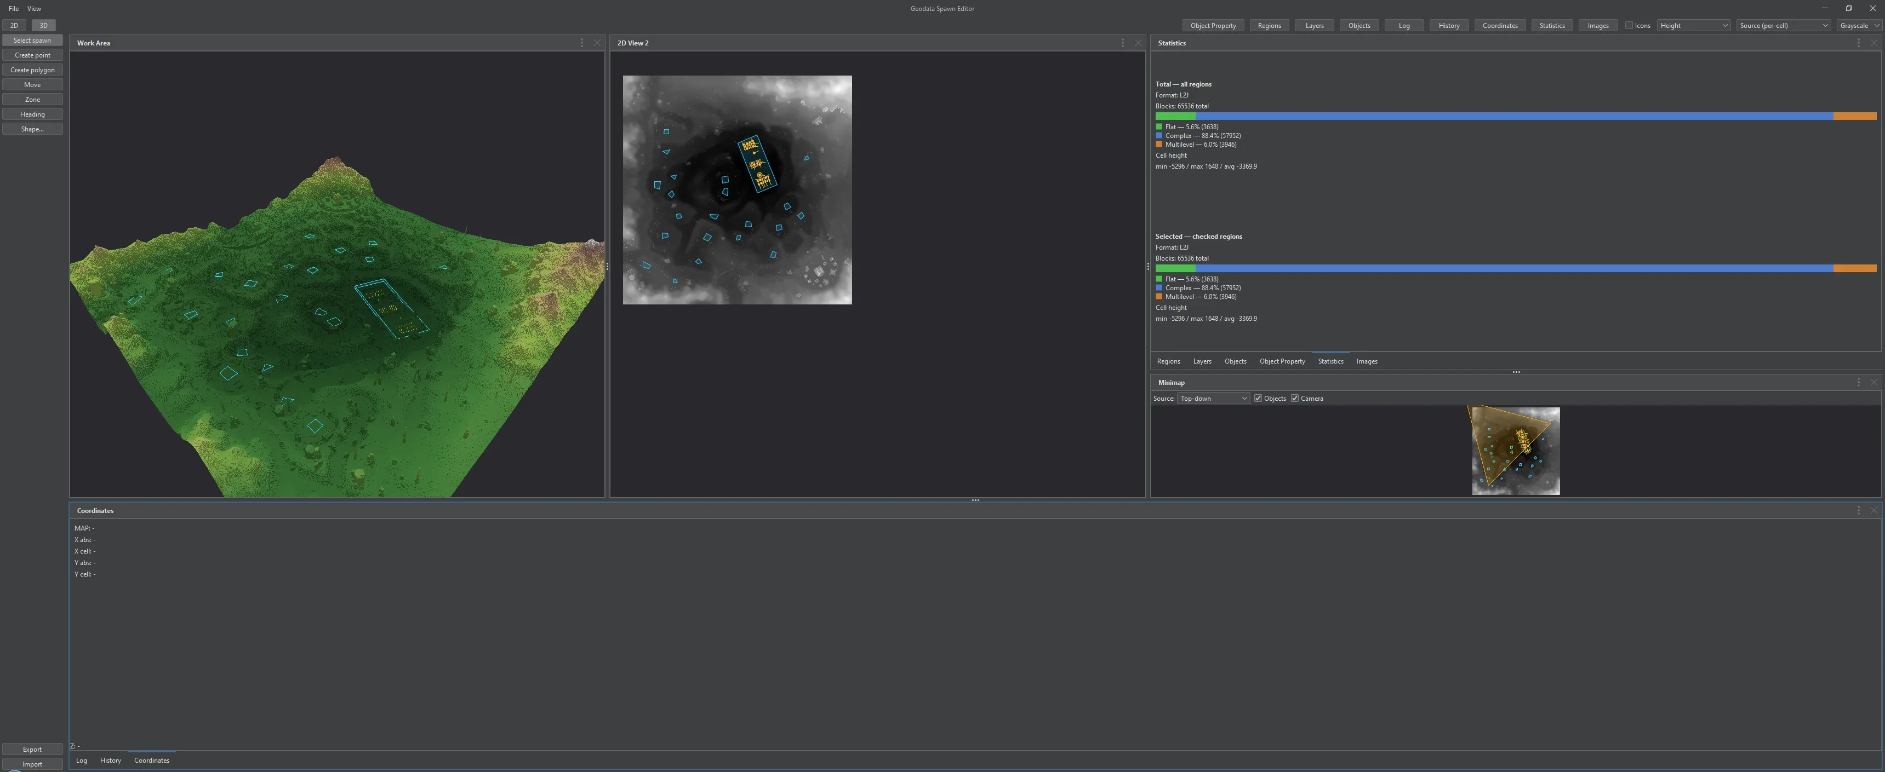1885x772 pixels.
Task: Switch to the Regions tab below Statistics
Action: coord(1168,361)
